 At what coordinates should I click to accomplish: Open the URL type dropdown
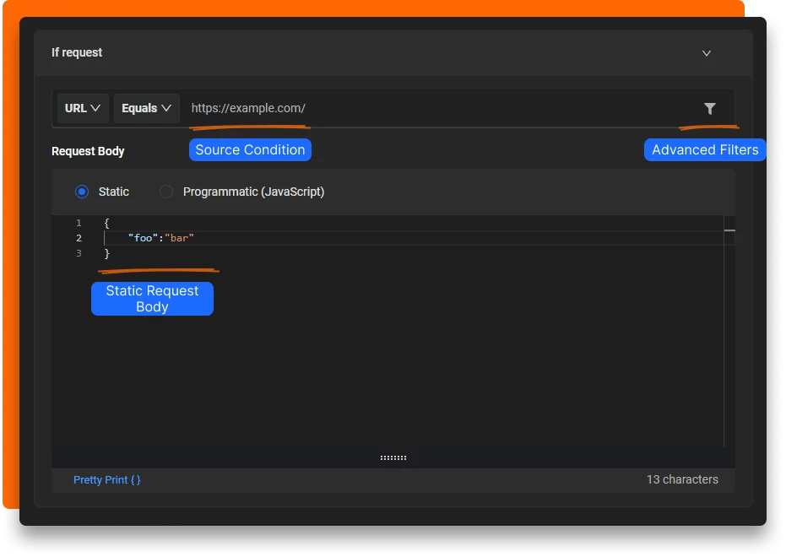(83, 108)
